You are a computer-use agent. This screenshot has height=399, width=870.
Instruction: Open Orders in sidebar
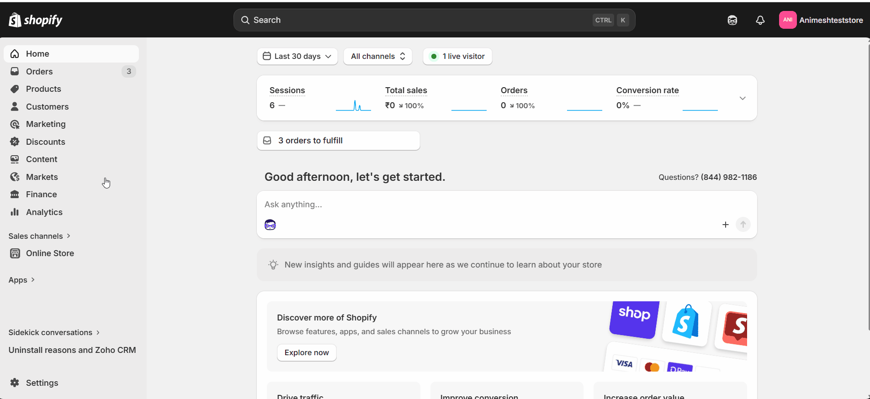71,71
